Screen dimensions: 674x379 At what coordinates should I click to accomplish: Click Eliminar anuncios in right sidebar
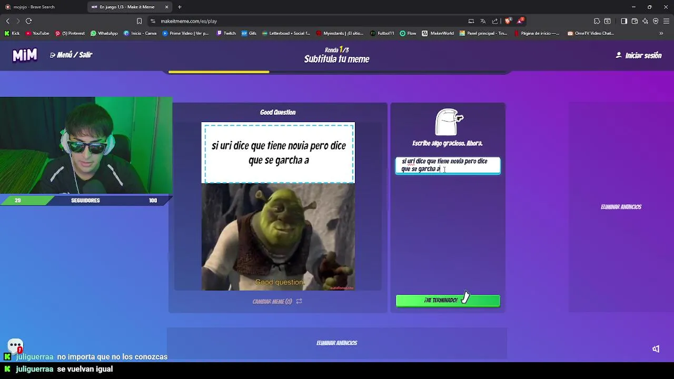(x=621, y=207)
